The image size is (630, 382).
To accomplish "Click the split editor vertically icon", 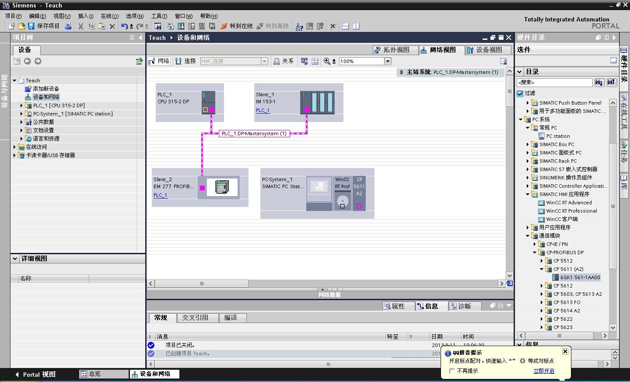I will [x=356, y=26].
